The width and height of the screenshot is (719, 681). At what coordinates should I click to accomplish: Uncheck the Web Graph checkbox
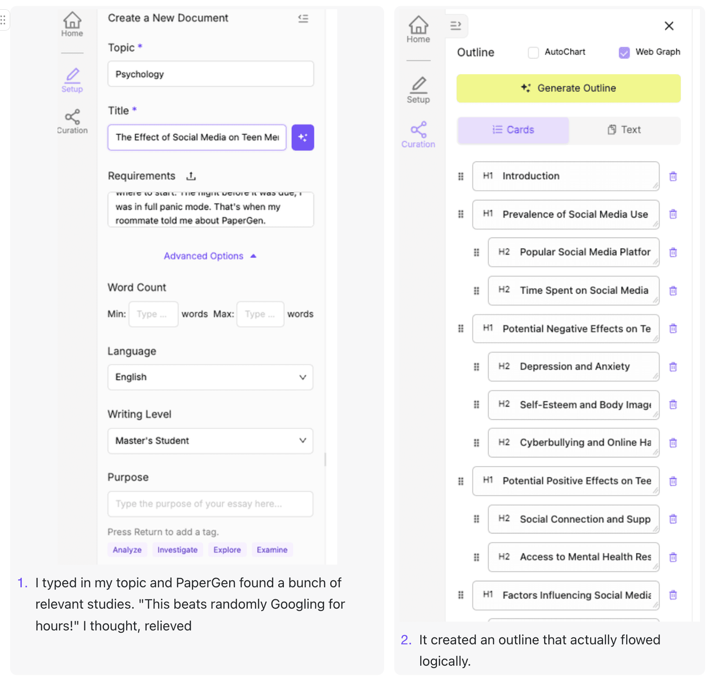point(624,52)
